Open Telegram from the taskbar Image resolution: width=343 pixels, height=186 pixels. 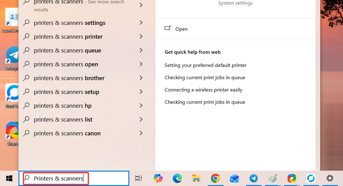click(x=254, y=178)
